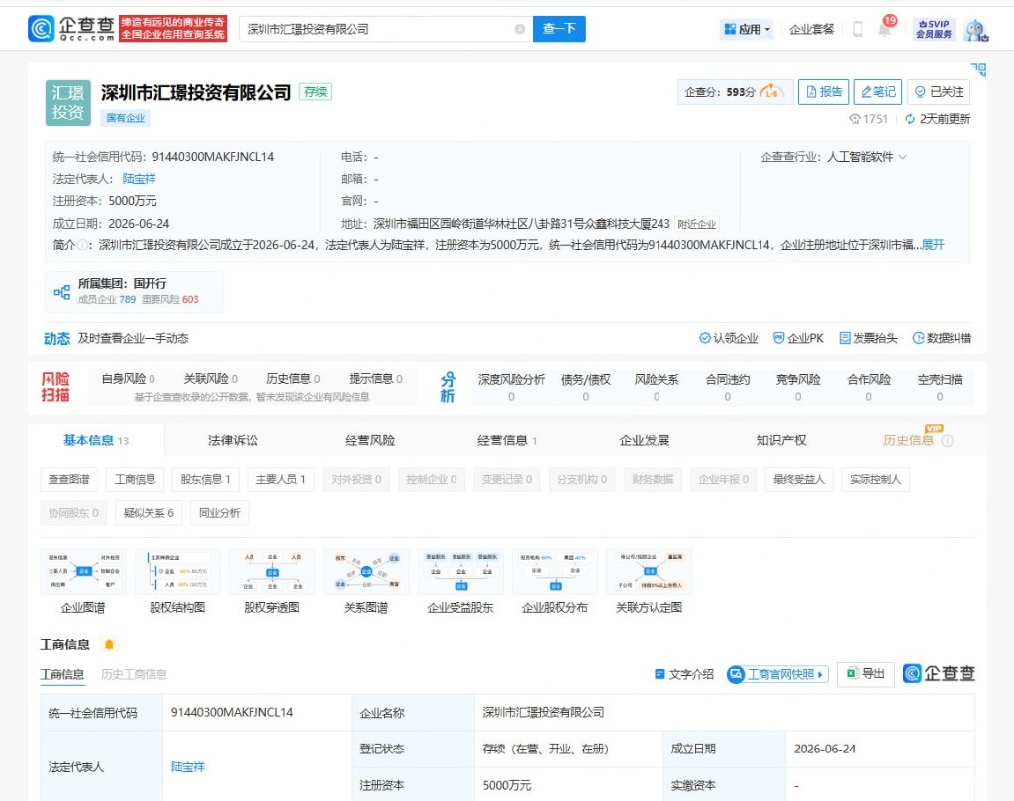
Task: Click the 企查分 score gauge icon
Action: tap(771, 92)
